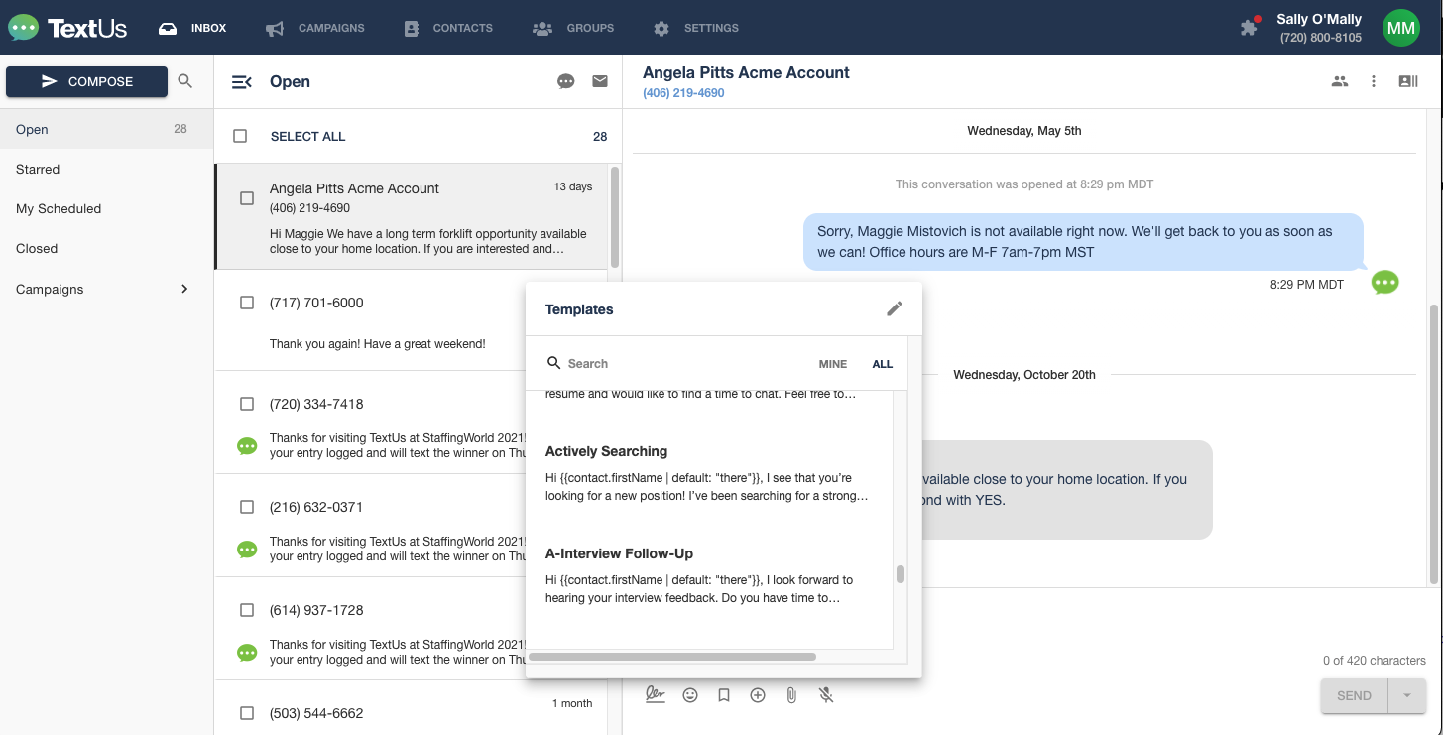Open the contact card panel icon
1443x735 pixels.
point(1407,81)
